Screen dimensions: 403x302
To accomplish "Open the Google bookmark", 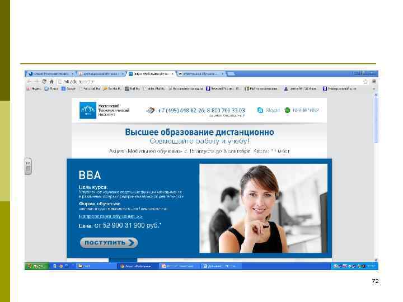I will point(68,88).
